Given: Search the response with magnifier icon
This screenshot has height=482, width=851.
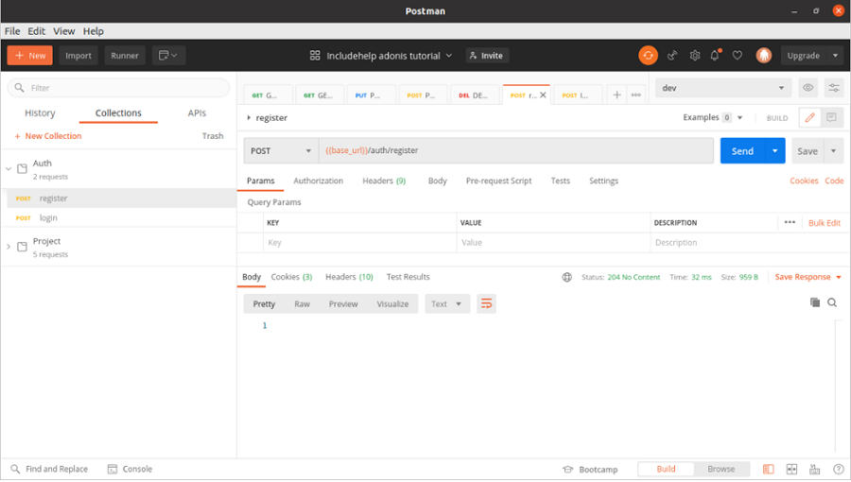Looking at the screenshot, I should pyautogui.click(x=832, y=302).
